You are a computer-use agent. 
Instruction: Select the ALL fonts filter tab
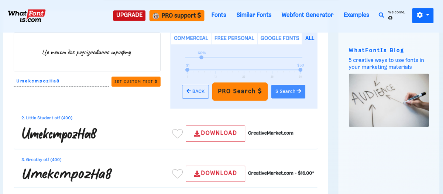(310, 38)
